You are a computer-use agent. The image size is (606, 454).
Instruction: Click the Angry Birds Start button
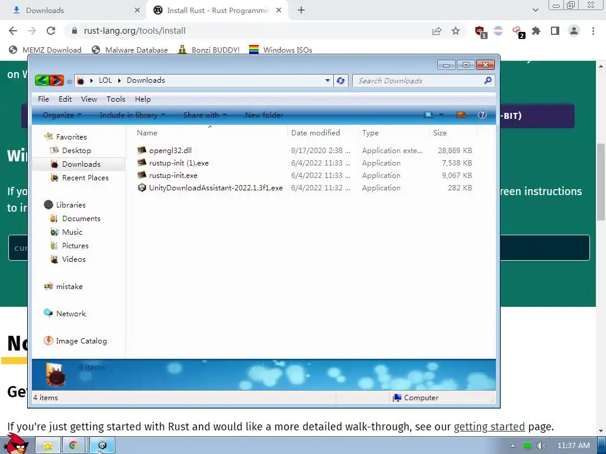click(x=15, y=444)
